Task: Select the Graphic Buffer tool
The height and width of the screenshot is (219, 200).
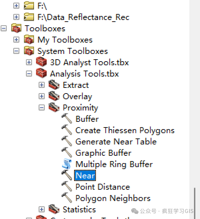Action: [103, 153]
